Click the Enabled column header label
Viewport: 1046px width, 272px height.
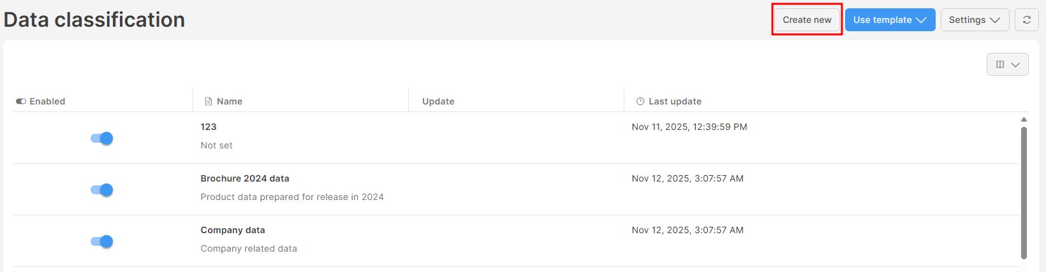pos(47,101)
